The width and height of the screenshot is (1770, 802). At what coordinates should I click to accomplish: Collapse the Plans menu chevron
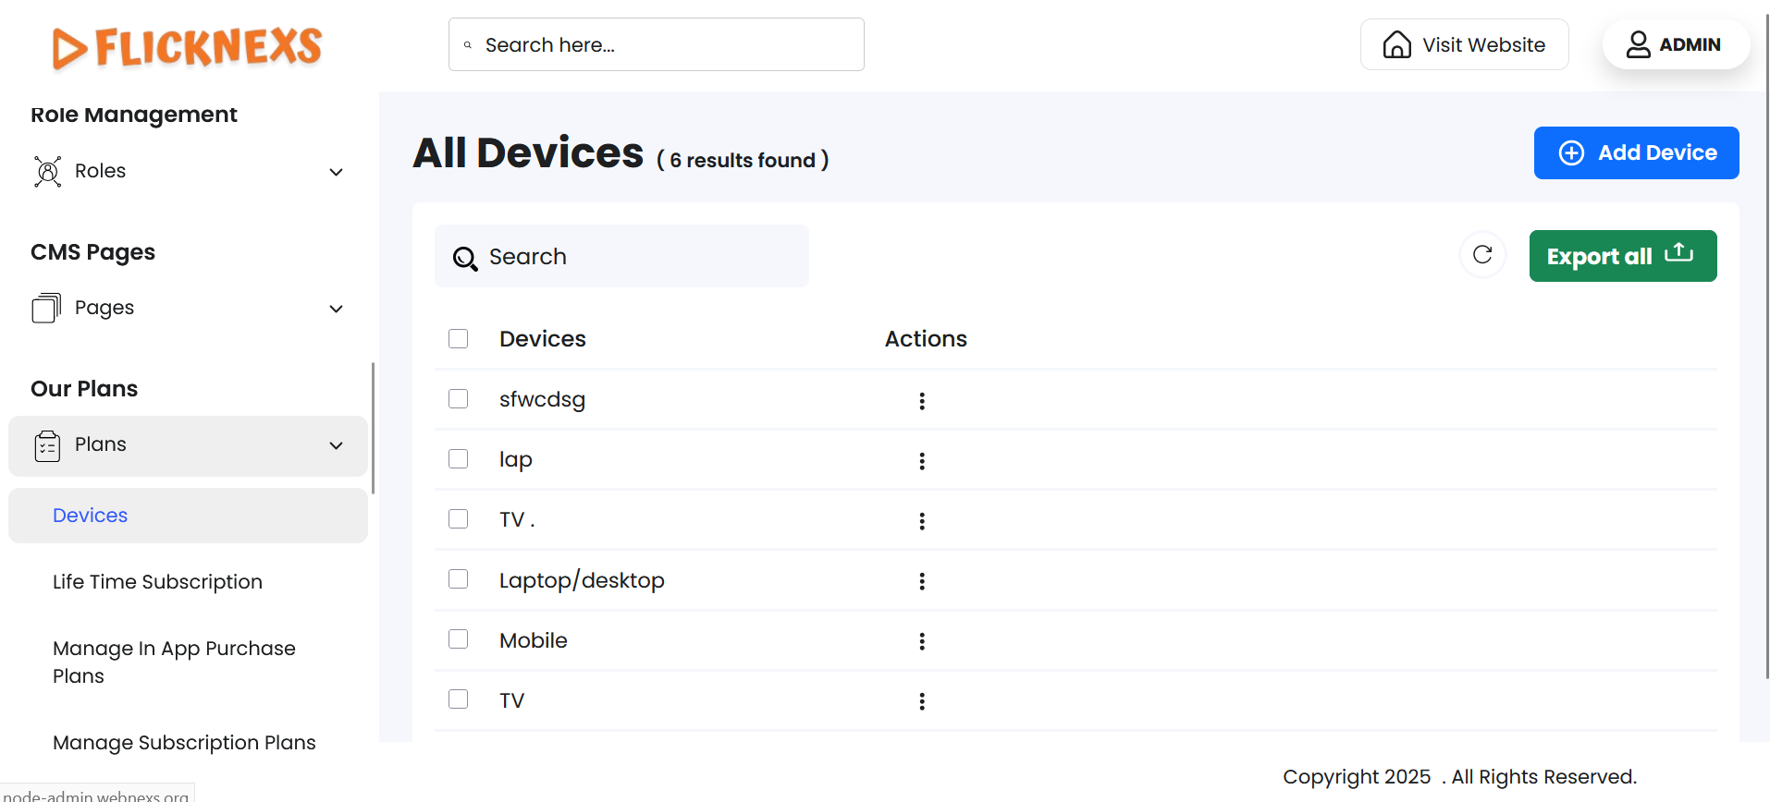tap(337, 446)
